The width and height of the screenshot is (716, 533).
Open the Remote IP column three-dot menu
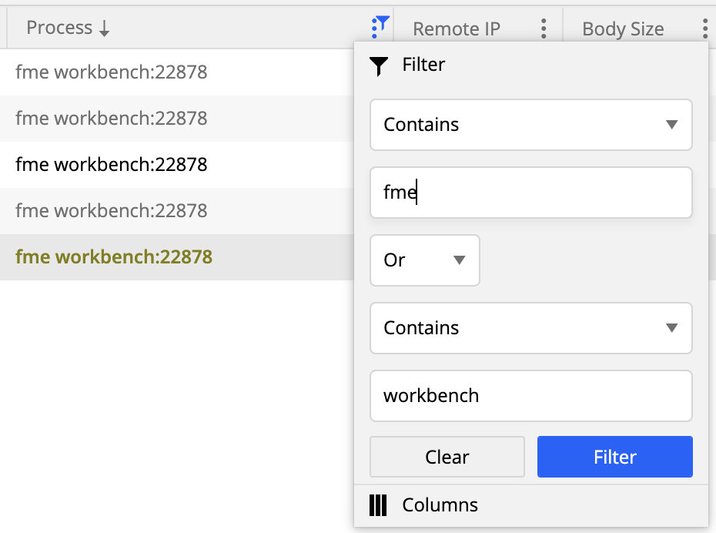coord(543,27)
